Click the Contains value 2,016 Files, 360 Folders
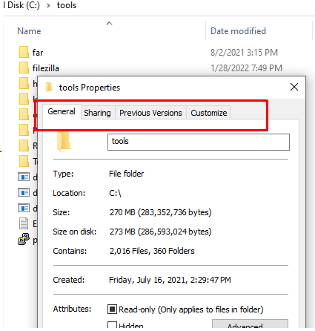Viewport: 315px width, 331px height. 152,251
